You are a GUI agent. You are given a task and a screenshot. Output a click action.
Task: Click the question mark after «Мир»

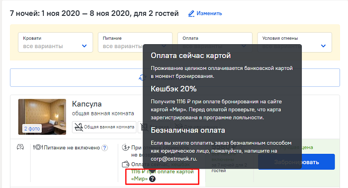pos(152,179)
